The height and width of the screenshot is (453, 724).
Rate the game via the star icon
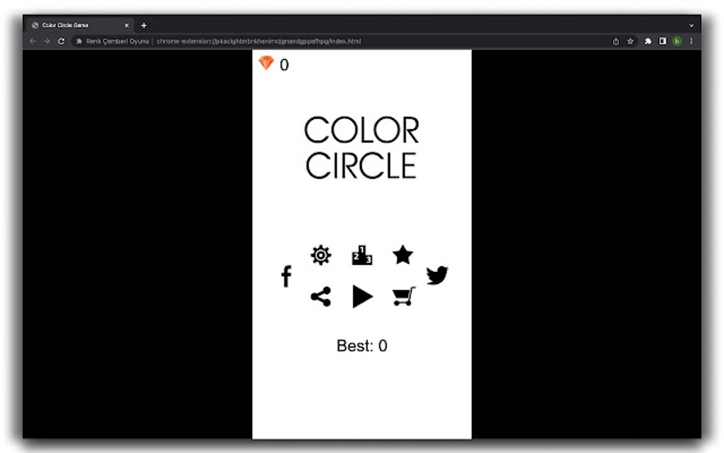pyautogui.click(x=402, y=255)
